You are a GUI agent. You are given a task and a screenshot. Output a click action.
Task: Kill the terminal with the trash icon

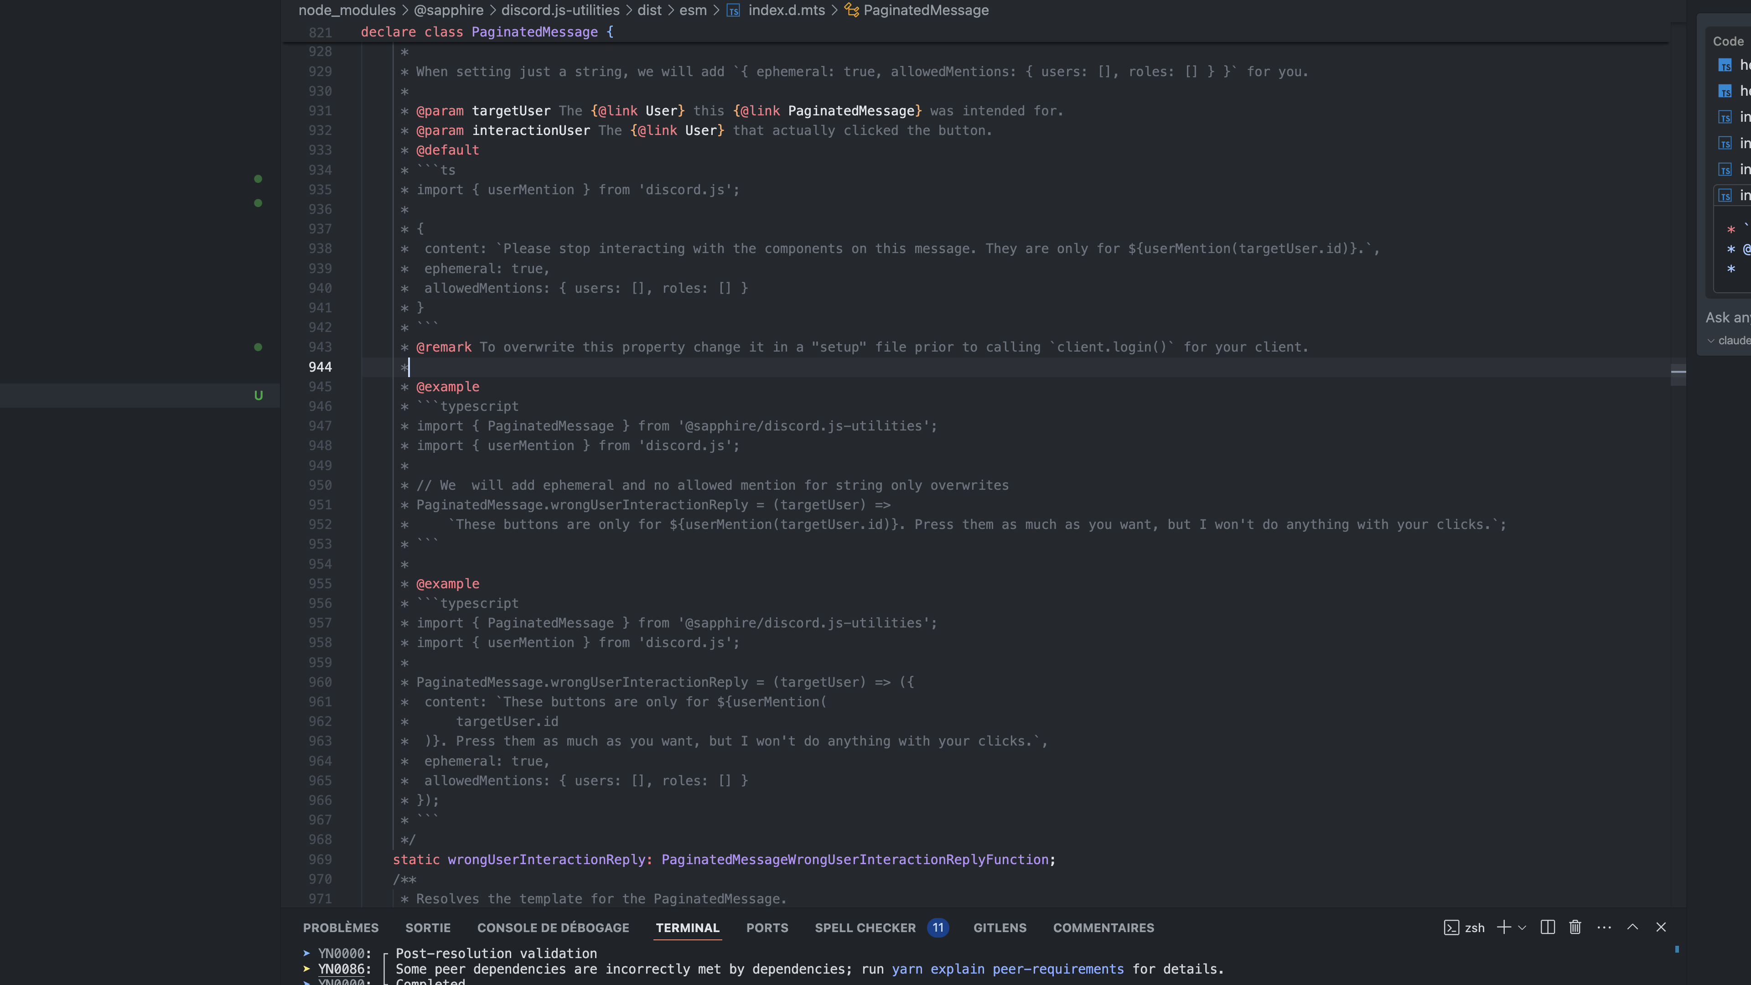[1575, 928]
